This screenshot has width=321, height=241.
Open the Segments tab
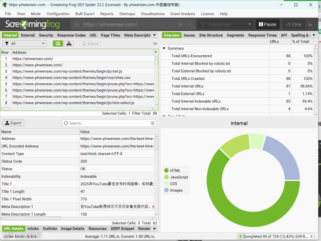tap(235, 35)
